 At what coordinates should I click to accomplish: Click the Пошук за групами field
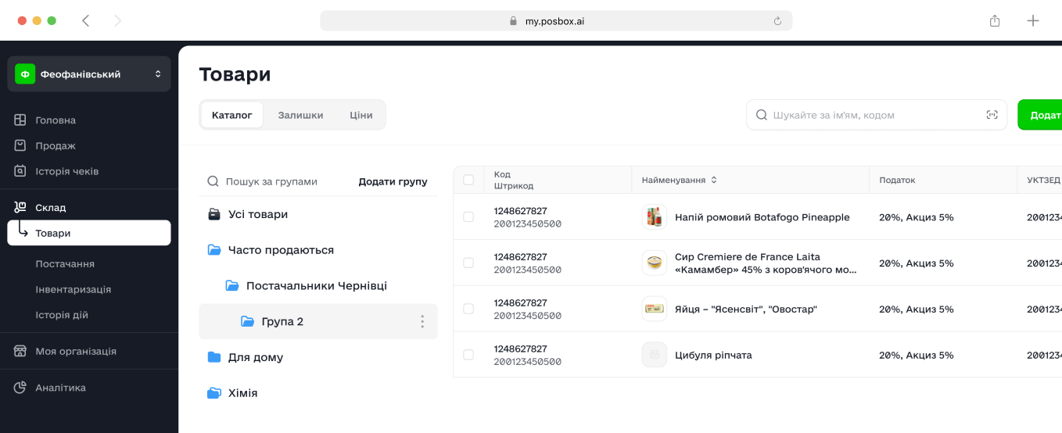tap(271, 181)
